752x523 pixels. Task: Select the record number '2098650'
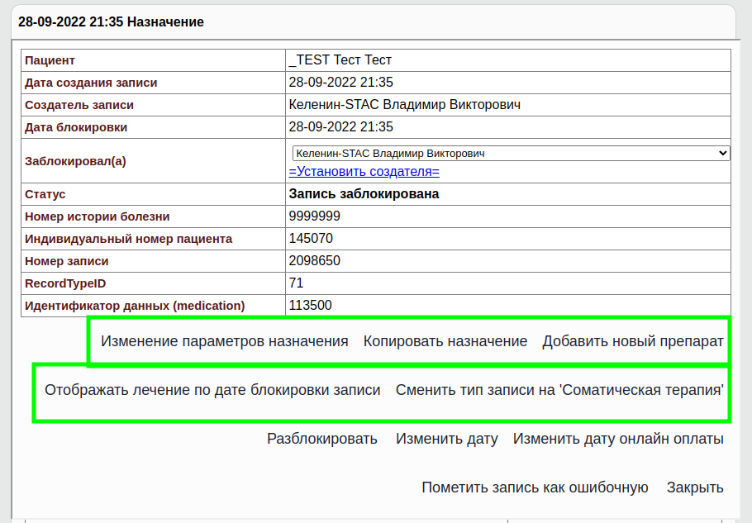click(315, 261)
